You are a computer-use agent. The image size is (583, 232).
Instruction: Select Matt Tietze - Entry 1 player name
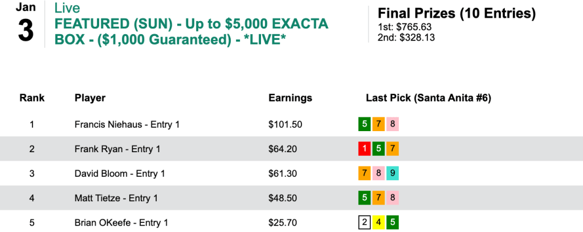pyautogui.click(x=116, y=198)
